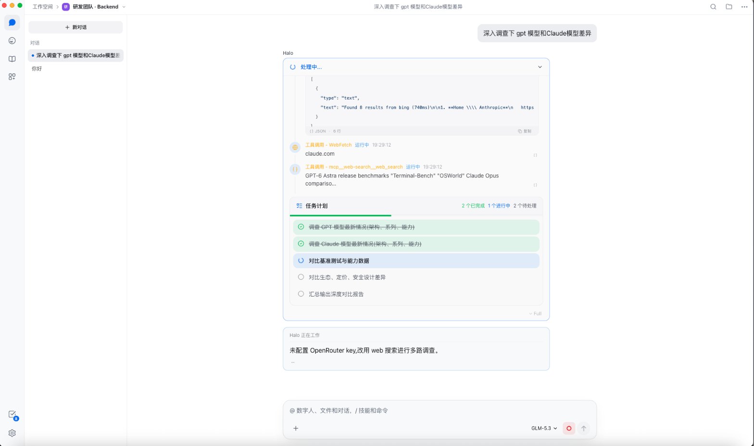Open the 你好 conversation
The width and height of the screenshot is (754, 446).
75,69
